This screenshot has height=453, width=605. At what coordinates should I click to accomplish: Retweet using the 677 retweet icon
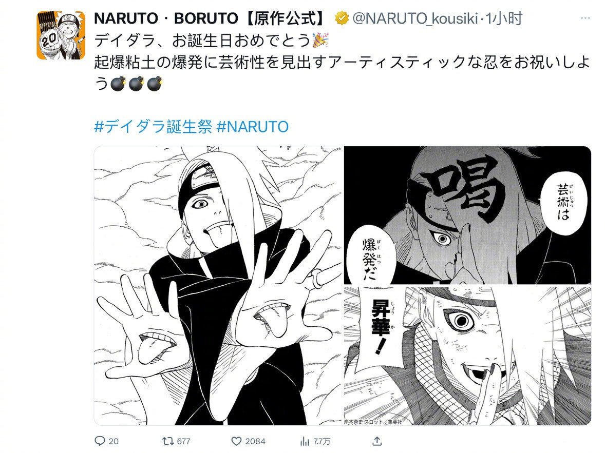coord(168,441)
